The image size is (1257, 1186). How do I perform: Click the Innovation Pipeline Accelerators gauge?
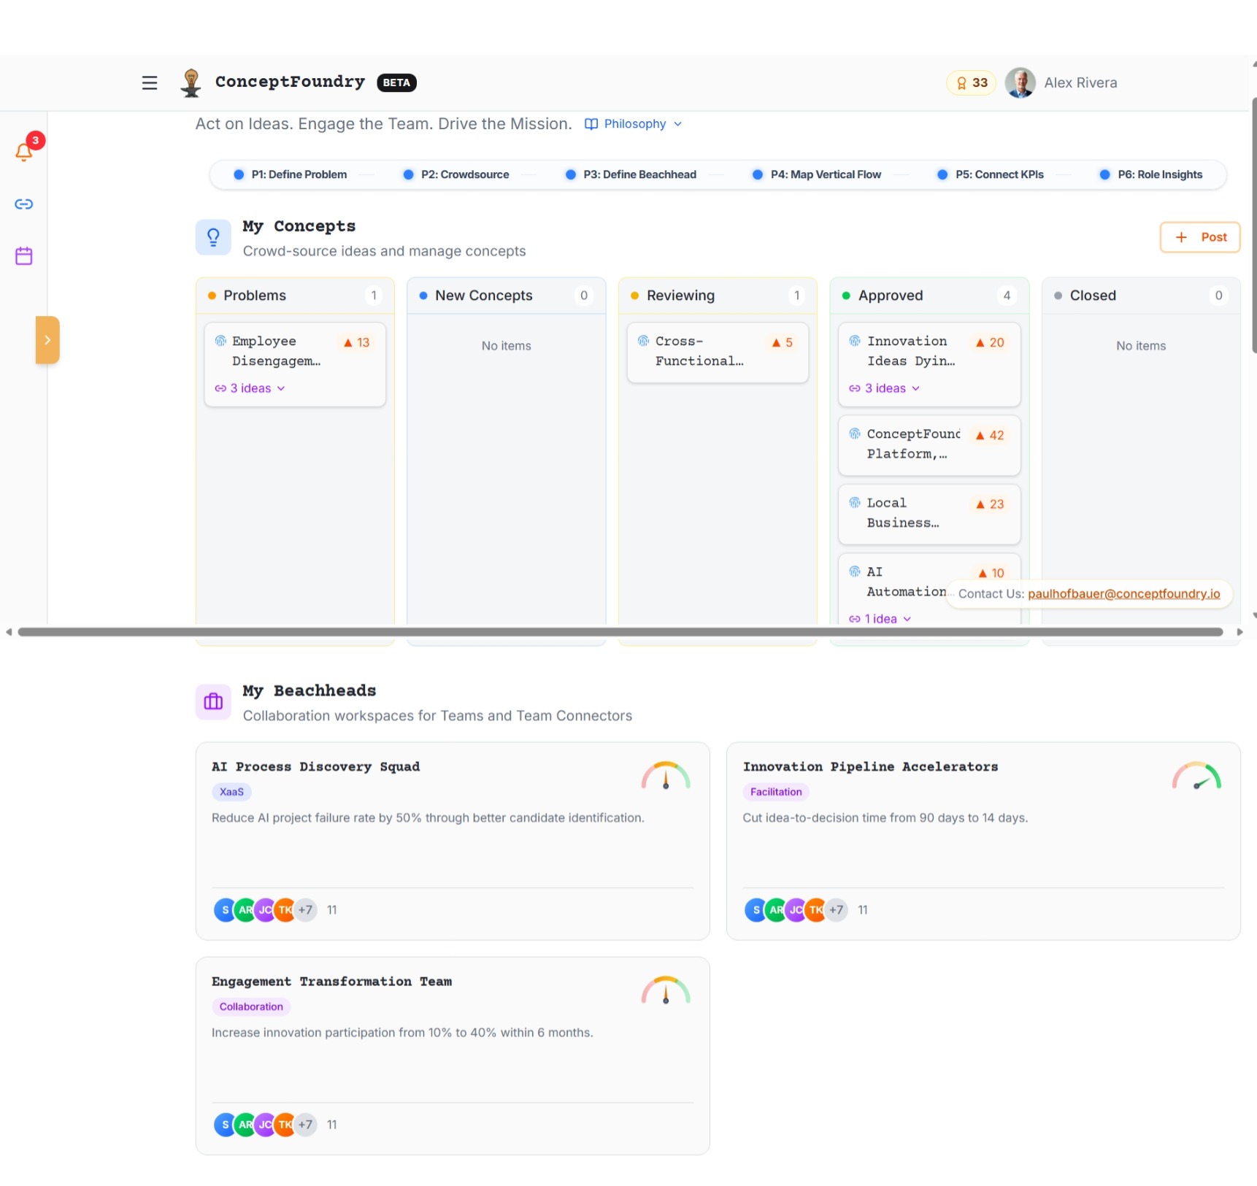1196,777
